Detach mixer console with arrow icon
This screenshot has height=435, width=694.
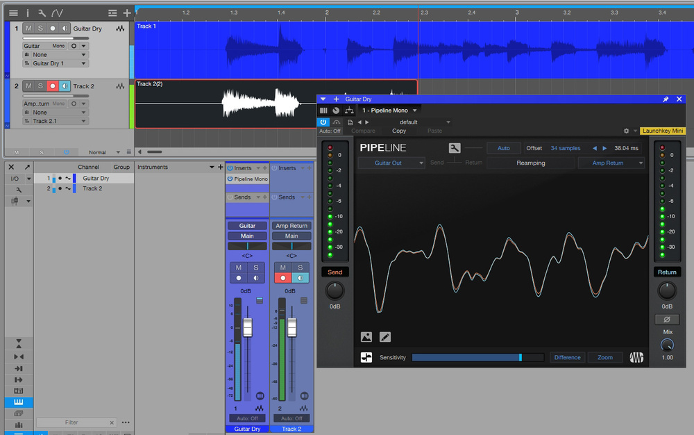tap(27, 167)
